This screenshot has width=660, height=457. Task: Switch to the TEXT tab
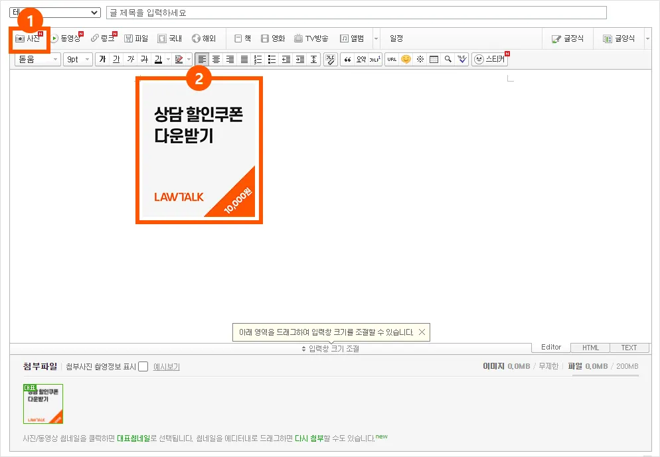[x=629, y=348]
